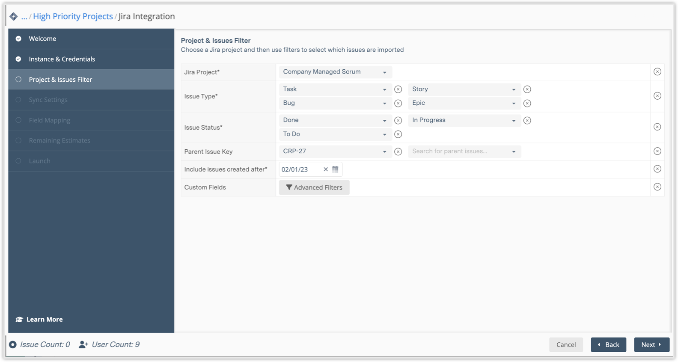Clear the entire Custom Fields row
Screen dimensions: 678x362
[657, 187]
